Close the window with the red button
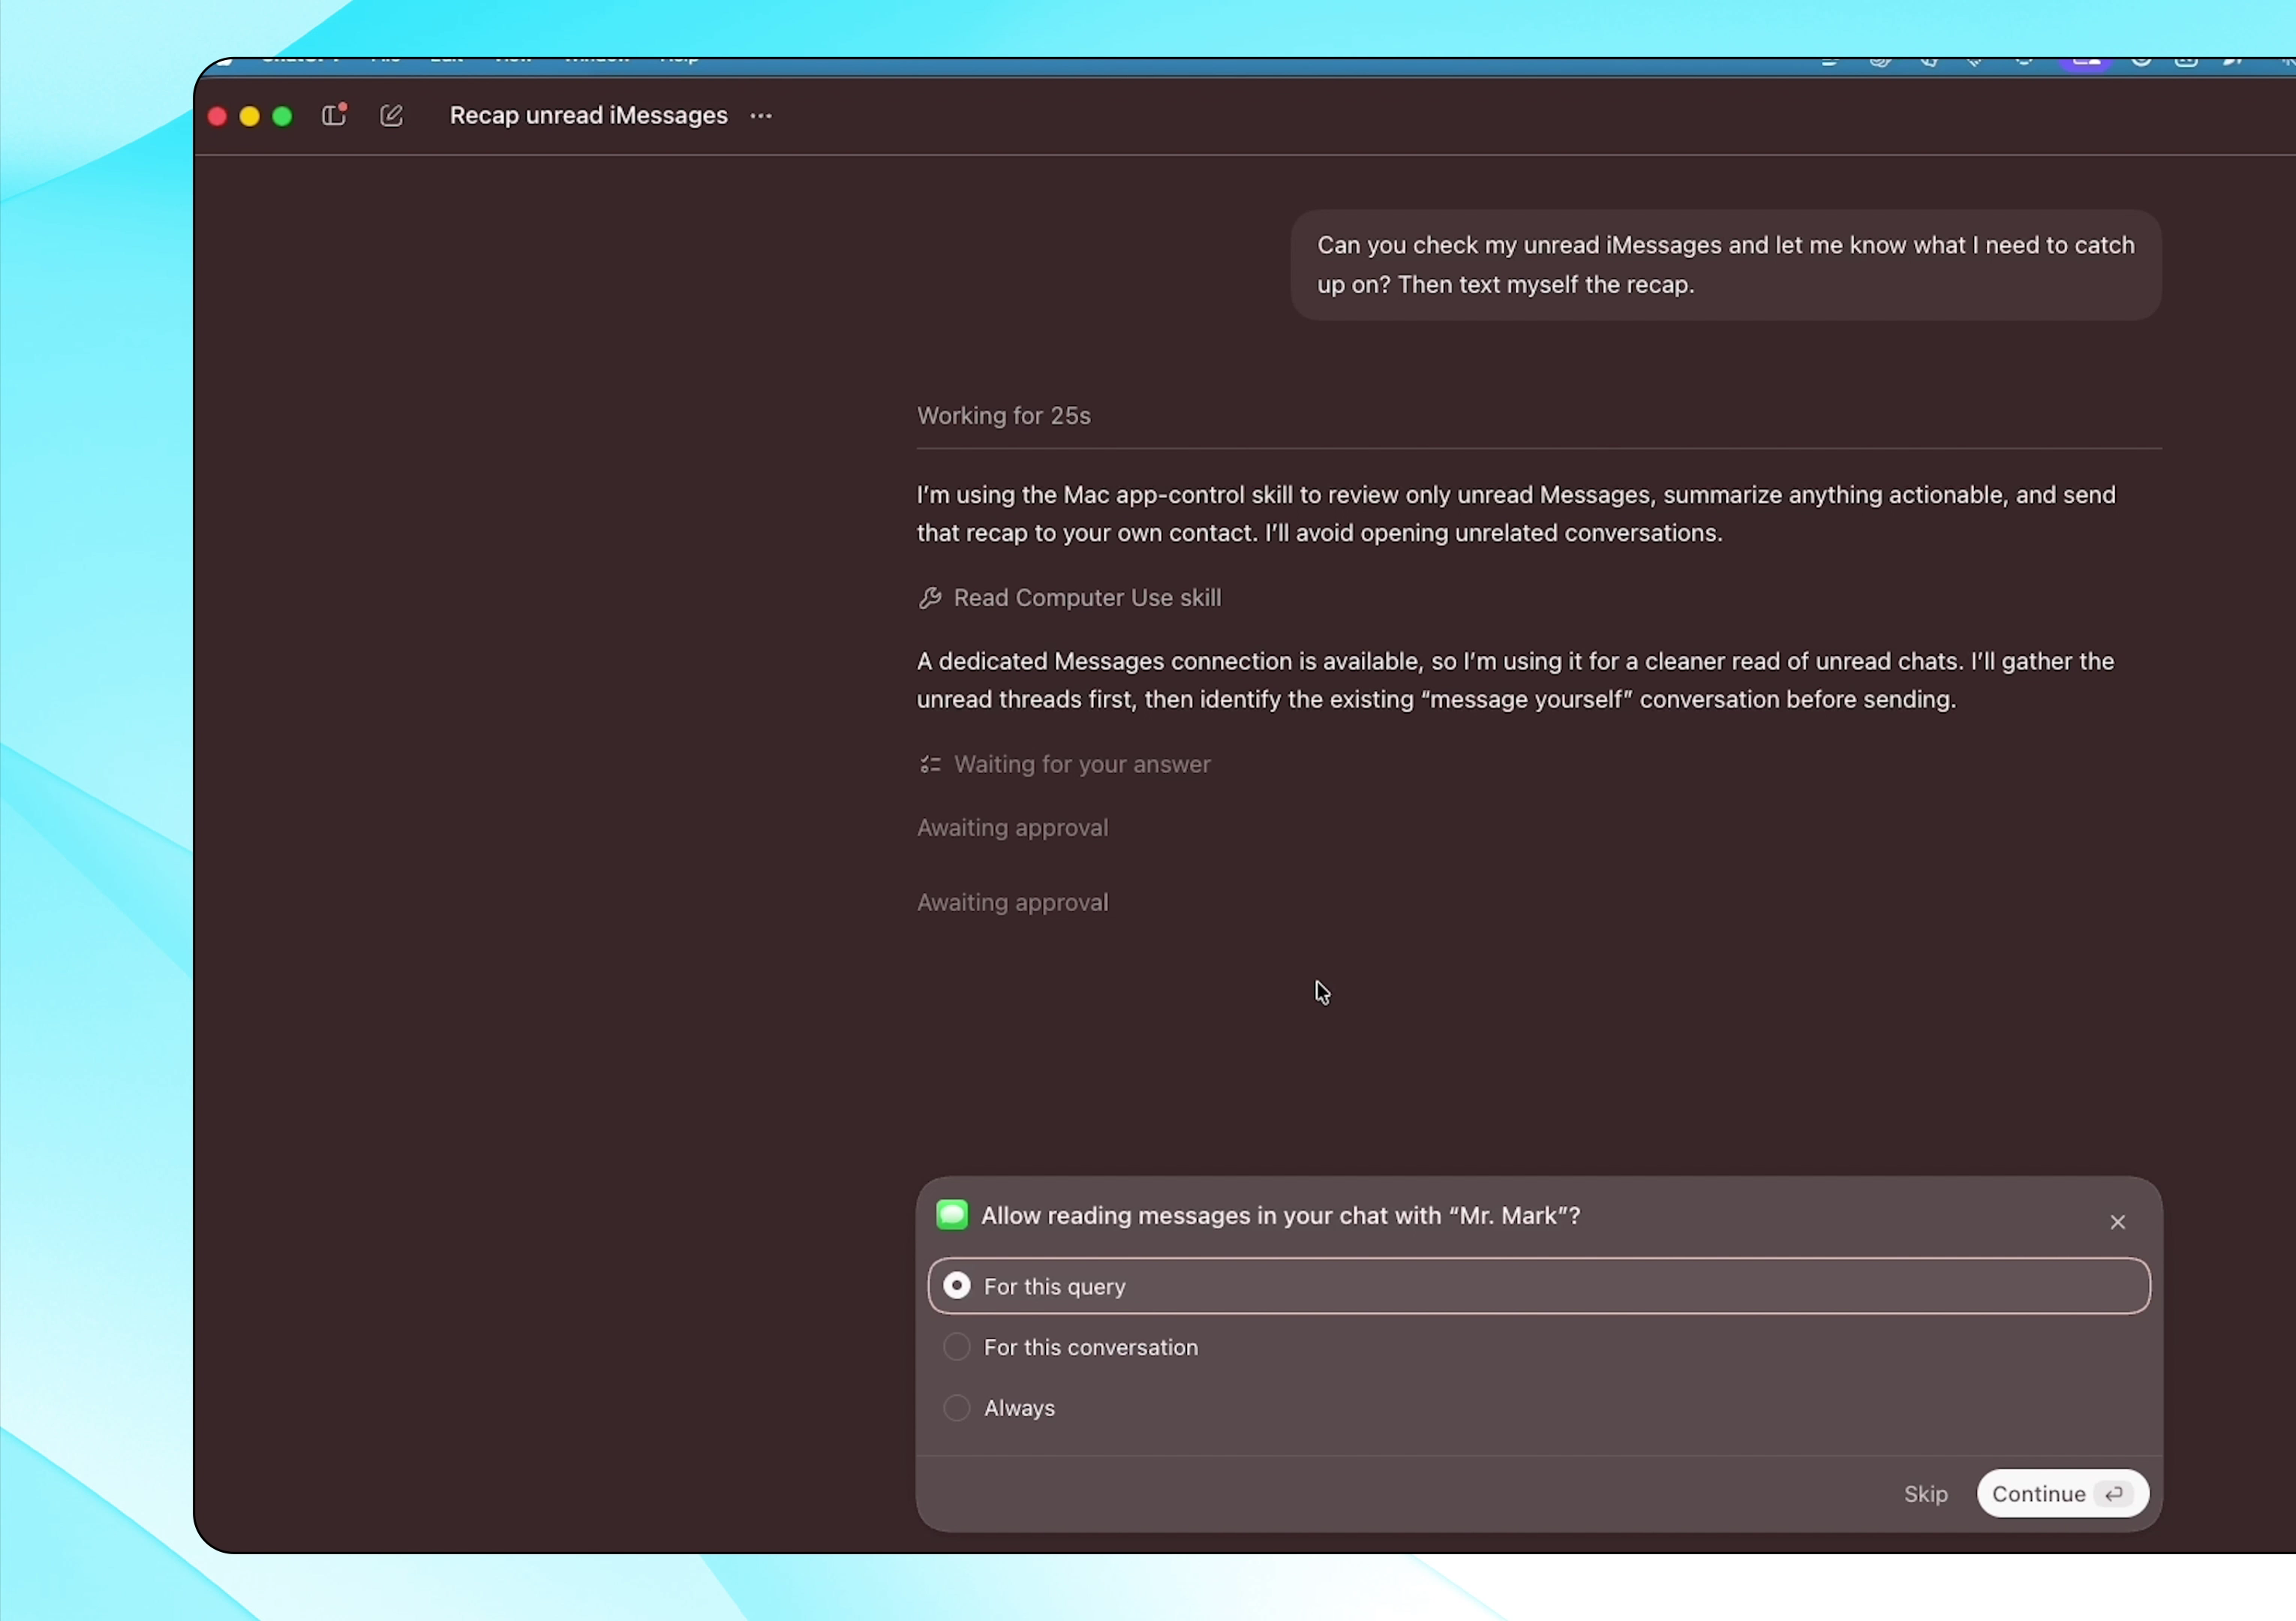Image resolution: width=2296 pixels, height=1621 pixels. tap(217, 116)
